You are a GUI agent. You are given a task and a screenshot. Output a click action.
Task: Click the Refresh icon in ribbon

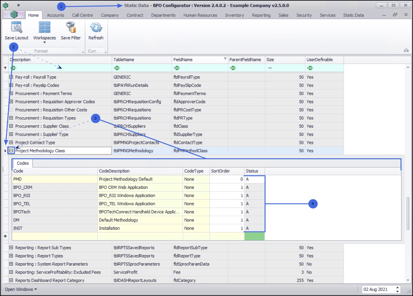[x=96, y=28]
